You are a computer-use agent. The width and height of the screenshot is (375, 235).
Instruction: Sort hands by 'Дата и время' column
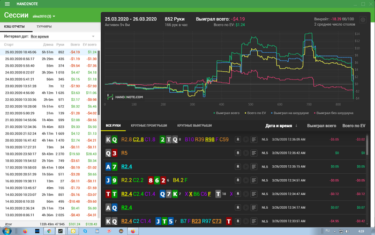pos(279,126)
